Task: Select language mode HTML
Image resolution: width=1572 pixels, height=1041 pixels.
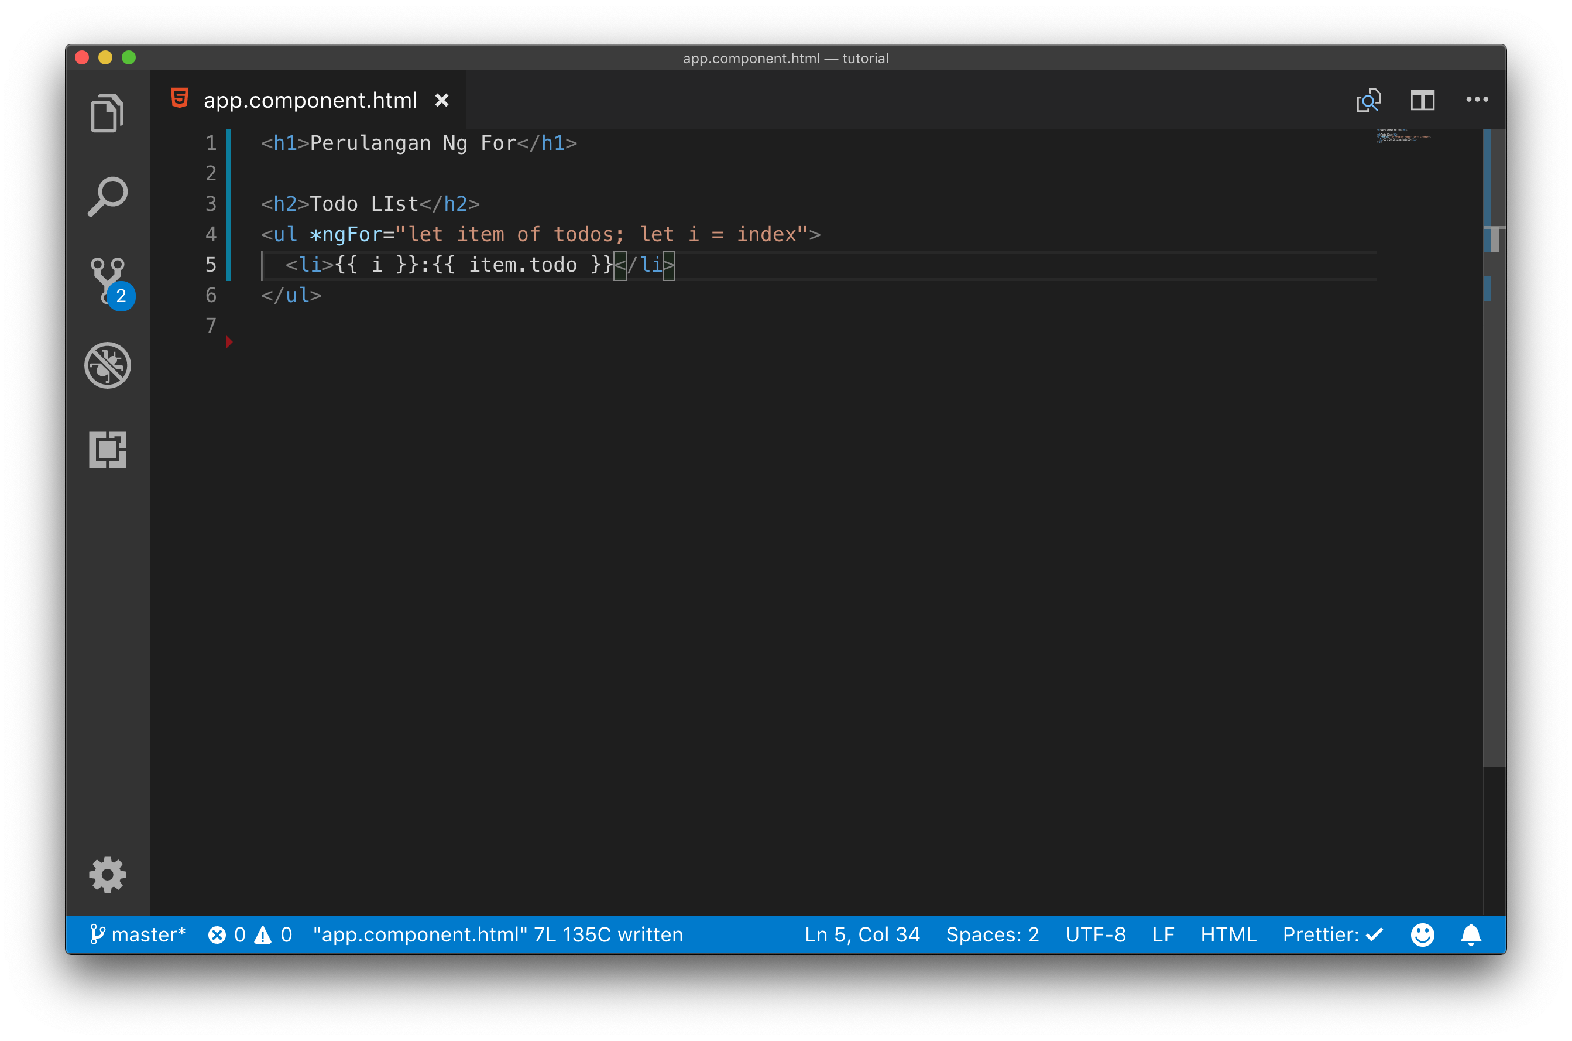Action: pos(1228,935)
